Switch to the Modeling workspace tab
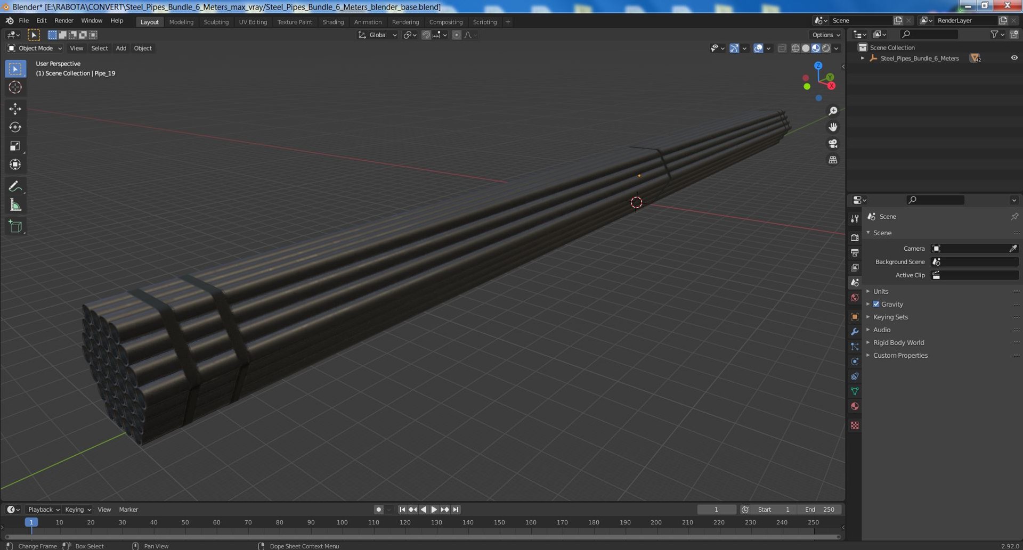The width and height of the screenshot is (1023, 550). 181,22
